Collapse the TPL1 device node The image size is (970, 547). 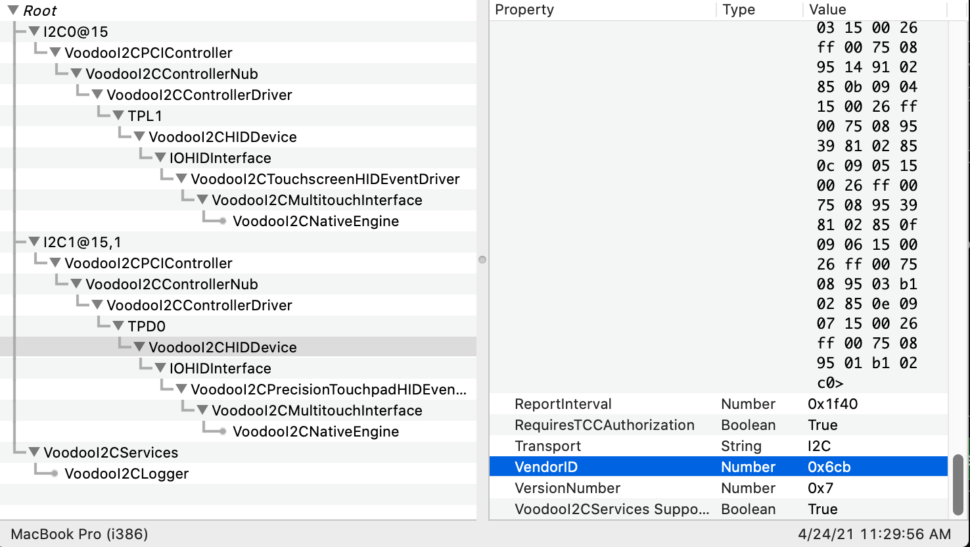pos(118,116)
